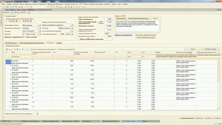Click the green add row icon in the table toolbar
This screenshot has width=222, height=125.
(7, 49)
